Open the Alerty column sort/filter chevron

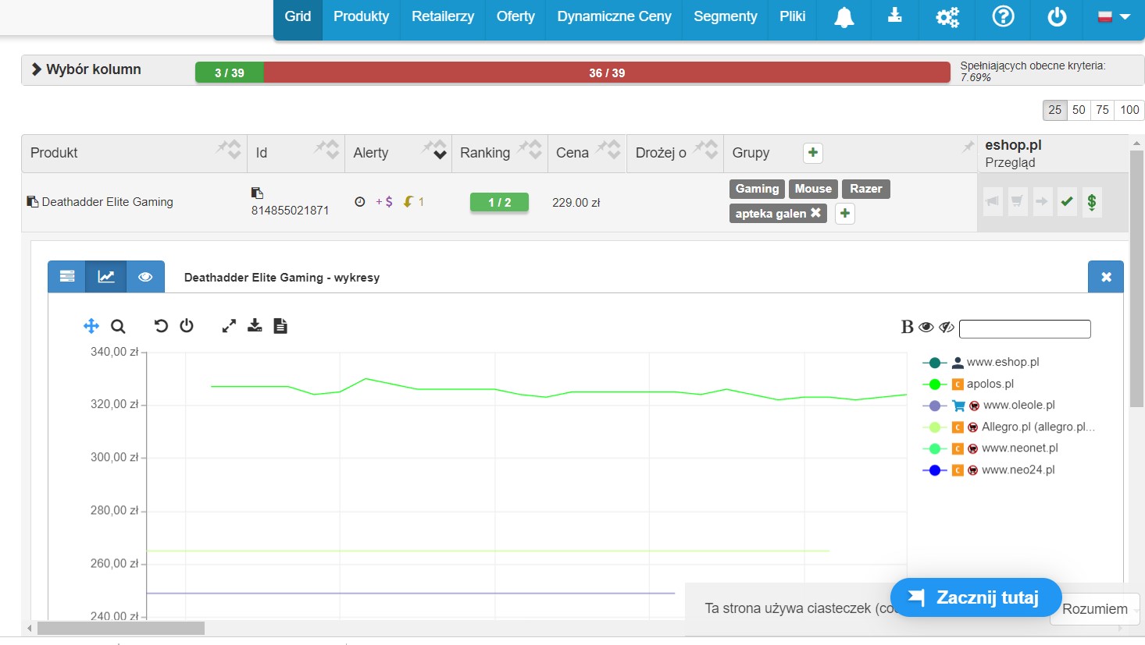point(441,154)
